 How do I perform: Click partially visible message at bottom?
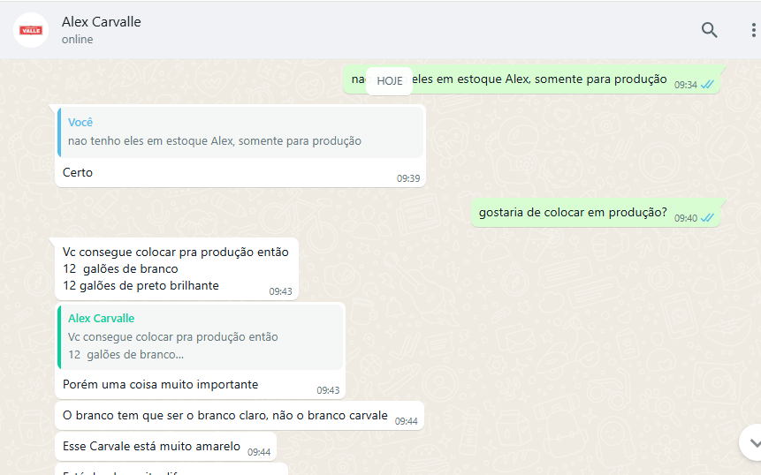point(171,469)
